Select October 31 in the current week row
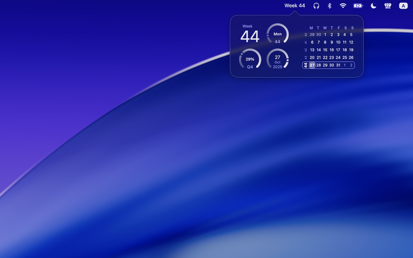The width and height of the screenshot is (413, 258). 338,65
